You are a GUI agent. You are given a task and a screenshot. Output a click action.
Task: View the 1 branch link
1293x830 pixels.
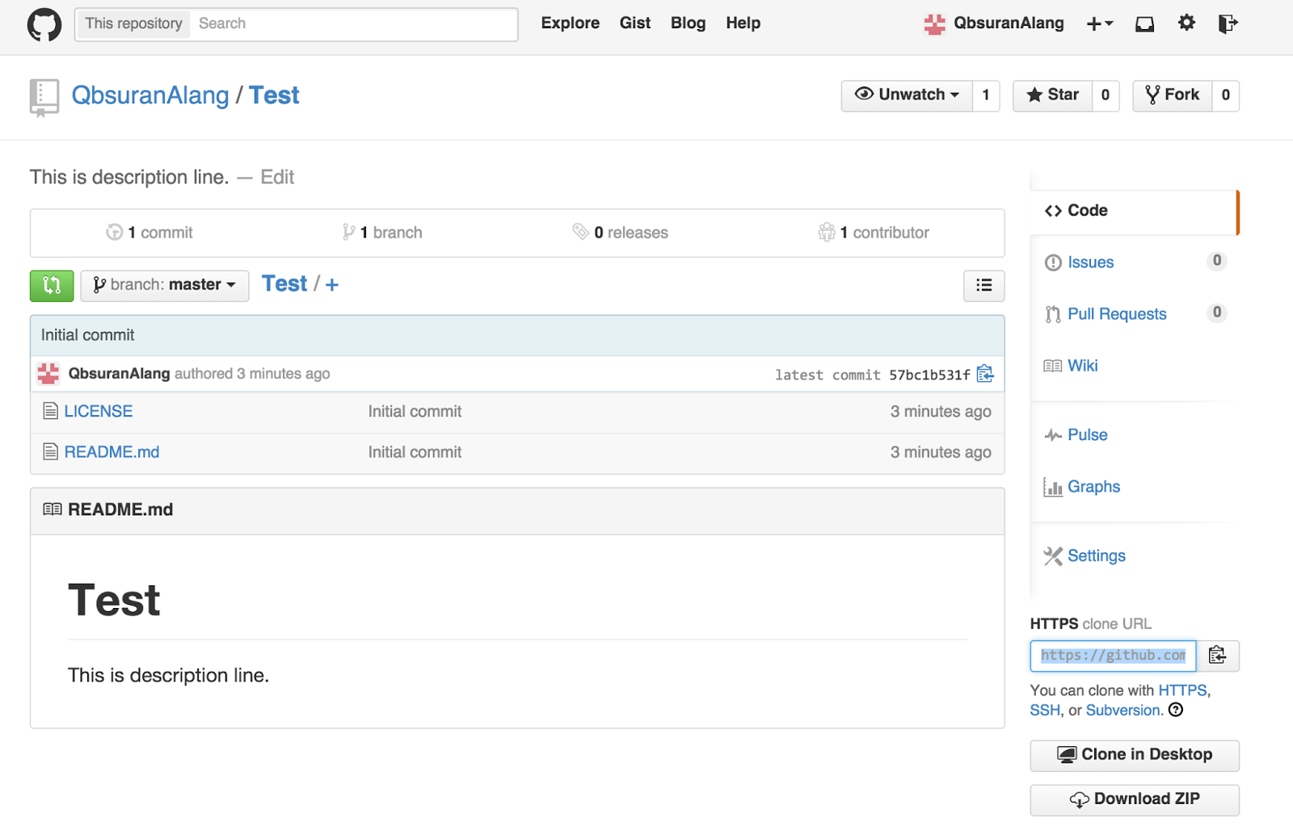tap(382, 233)
